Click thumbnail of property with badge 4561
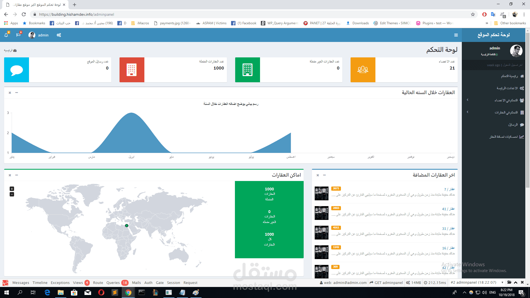530x298 pixels. (x=322, y=233)
